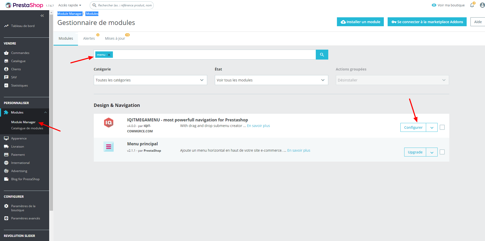Open SAV chat icon menu
The height and width of the screenshot is (241, 485).
coord(6,77)
